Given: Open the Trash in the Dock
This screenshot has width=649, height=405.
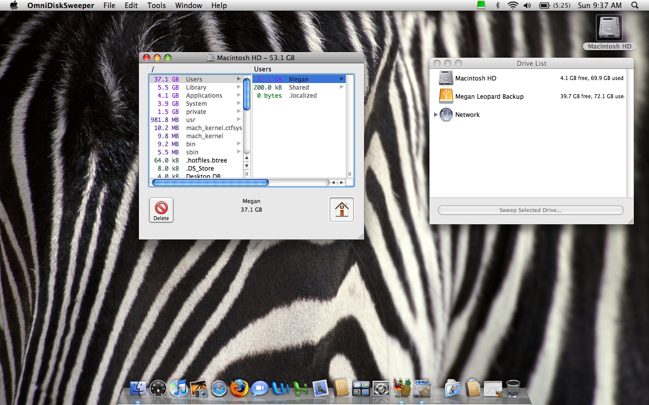Looking at the screenshot, I should click(x=513, y=388).
